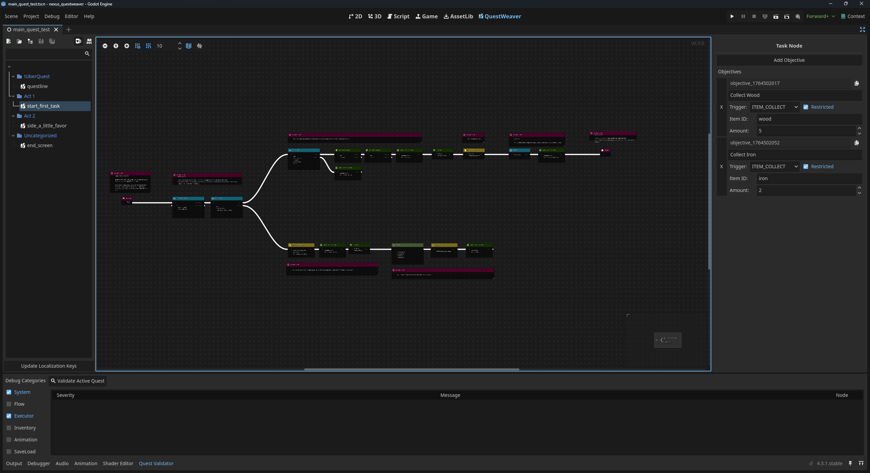Collapse the Act 2 folder
The image size is (870, 473).
point(13,116)
